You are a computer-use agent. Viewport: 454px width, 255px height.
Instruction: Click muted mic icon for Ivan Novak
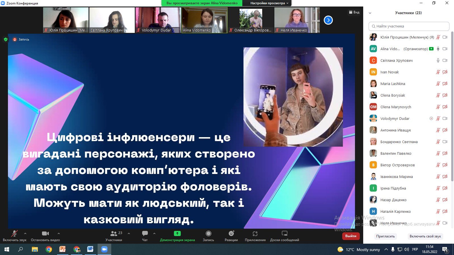tap(438, 72)
